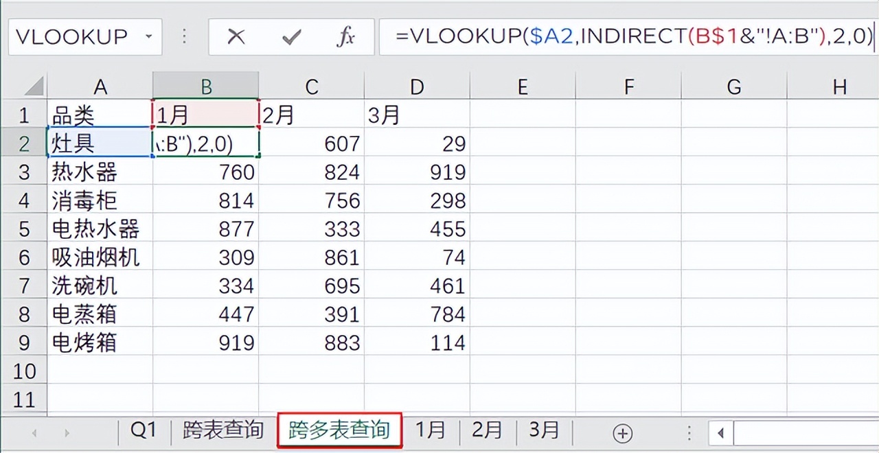Go to previous sheet tab arrow

34,433
